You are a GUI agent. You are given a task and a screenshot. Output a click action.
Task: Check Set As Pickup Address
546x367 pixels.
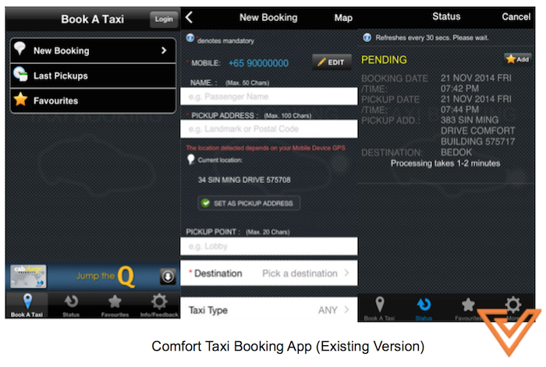(249, 203)
